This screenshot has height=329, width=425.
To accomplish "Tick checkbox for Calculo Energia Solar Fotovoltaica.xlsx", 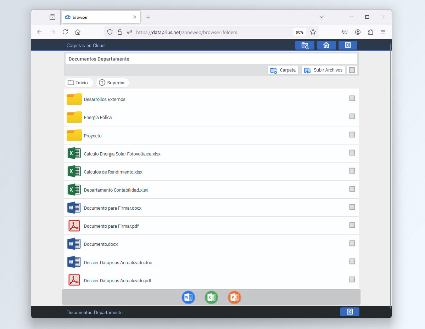I will tap(352, 153).
